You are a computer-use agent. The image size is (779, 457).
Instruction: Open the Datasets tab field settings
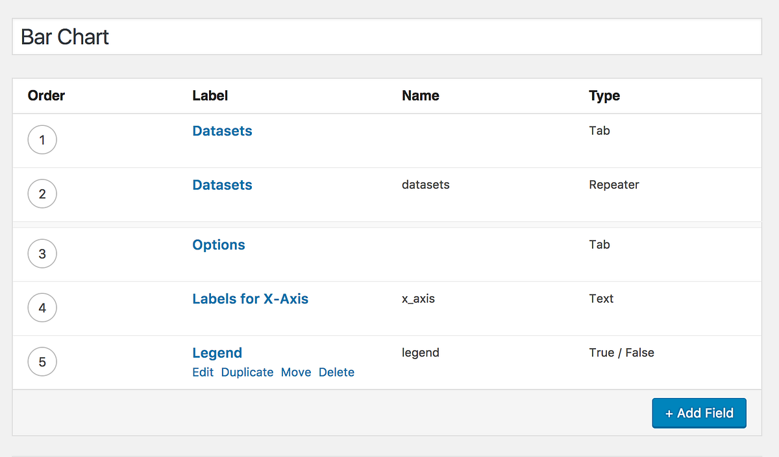pyautogui.click(x=222, y=131)
